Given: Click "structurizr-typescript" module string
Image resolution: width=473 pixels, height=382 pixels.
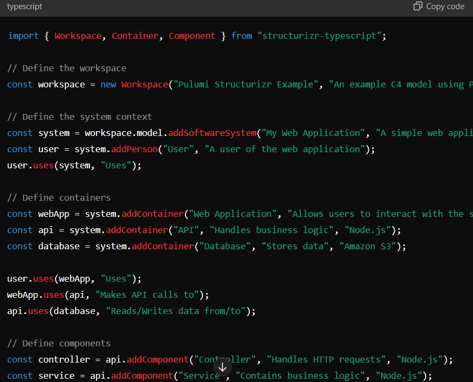Looking at the screenshot, I should pos(319,36).
